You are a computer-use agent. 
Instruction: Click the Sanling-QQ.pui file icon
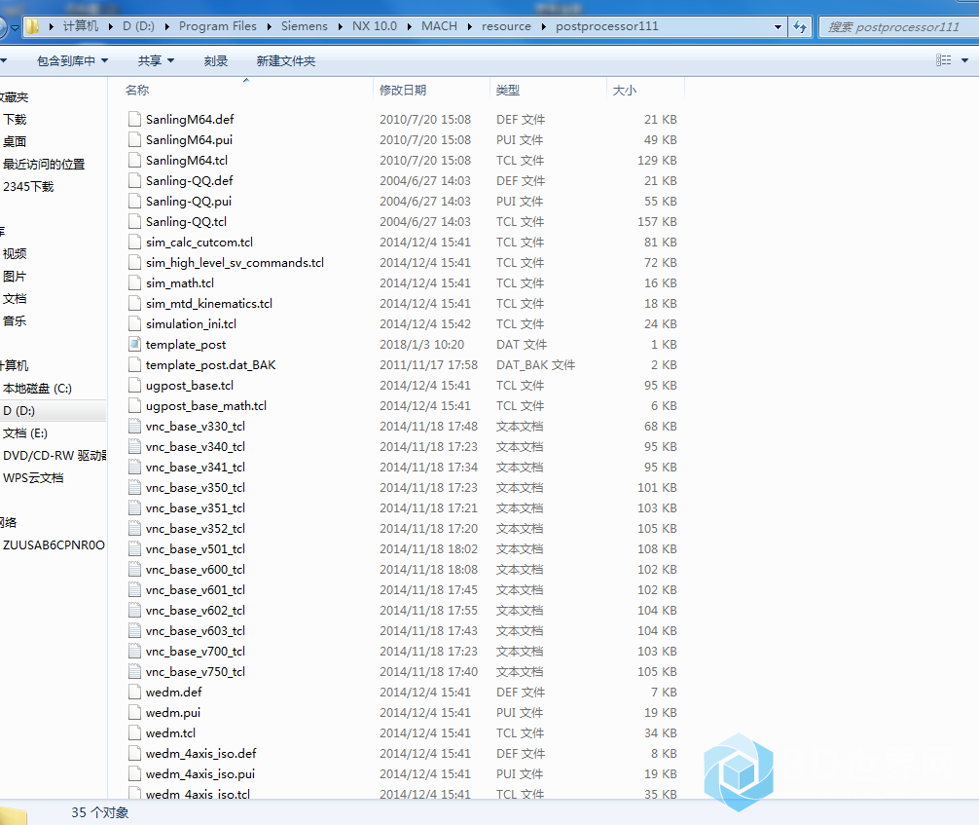(134, 201)
